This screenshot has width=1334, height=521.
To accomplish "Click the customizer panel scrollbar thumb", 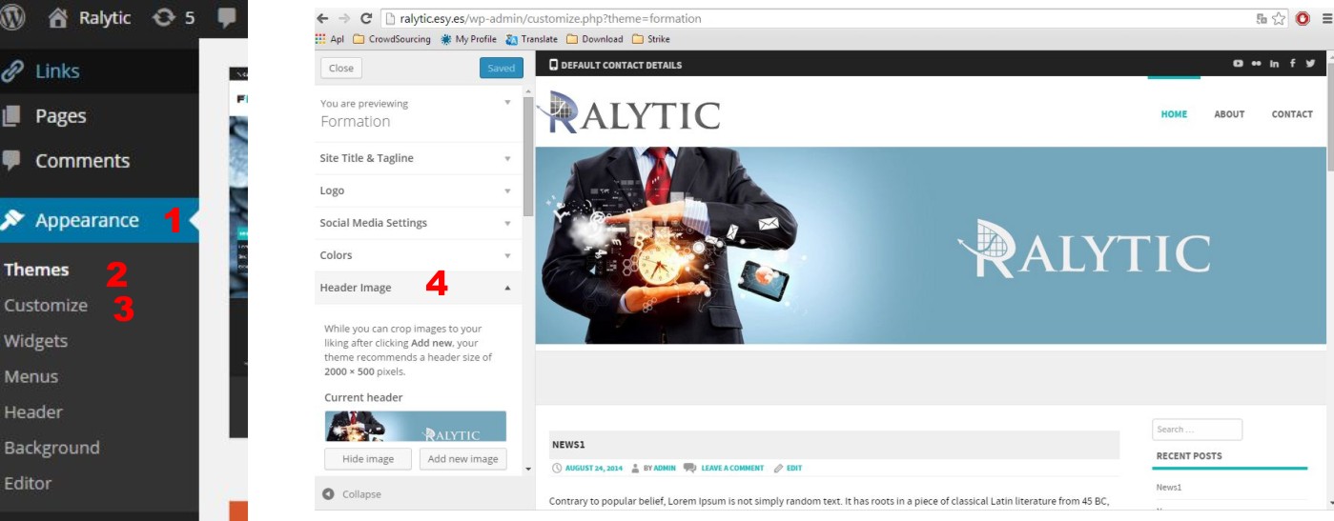I will point(528,155).
